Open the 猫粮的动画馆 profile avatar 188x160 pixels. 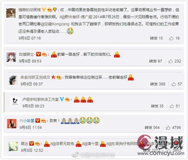point(11,13)
